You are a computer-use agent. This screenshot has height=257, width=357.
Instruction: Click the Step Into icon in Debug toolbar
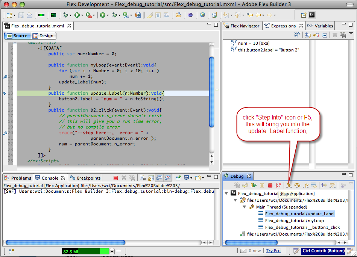(288, 185)
